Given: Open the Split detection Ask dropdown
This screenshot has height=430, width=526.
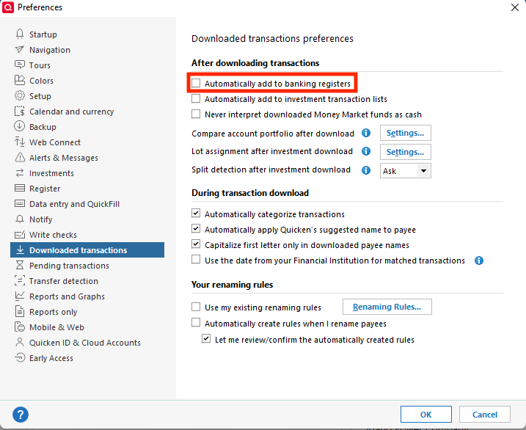Looking at the screenshot, I should click(x=405, y=171).
